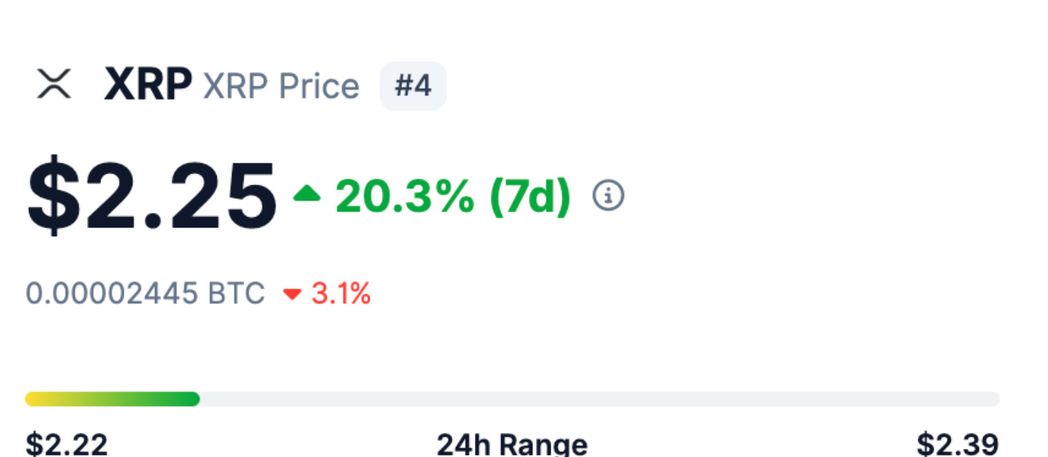This screenshot has height=457, width=1048.
Task: Click the BTC currency label
Action: click(240, 294)
